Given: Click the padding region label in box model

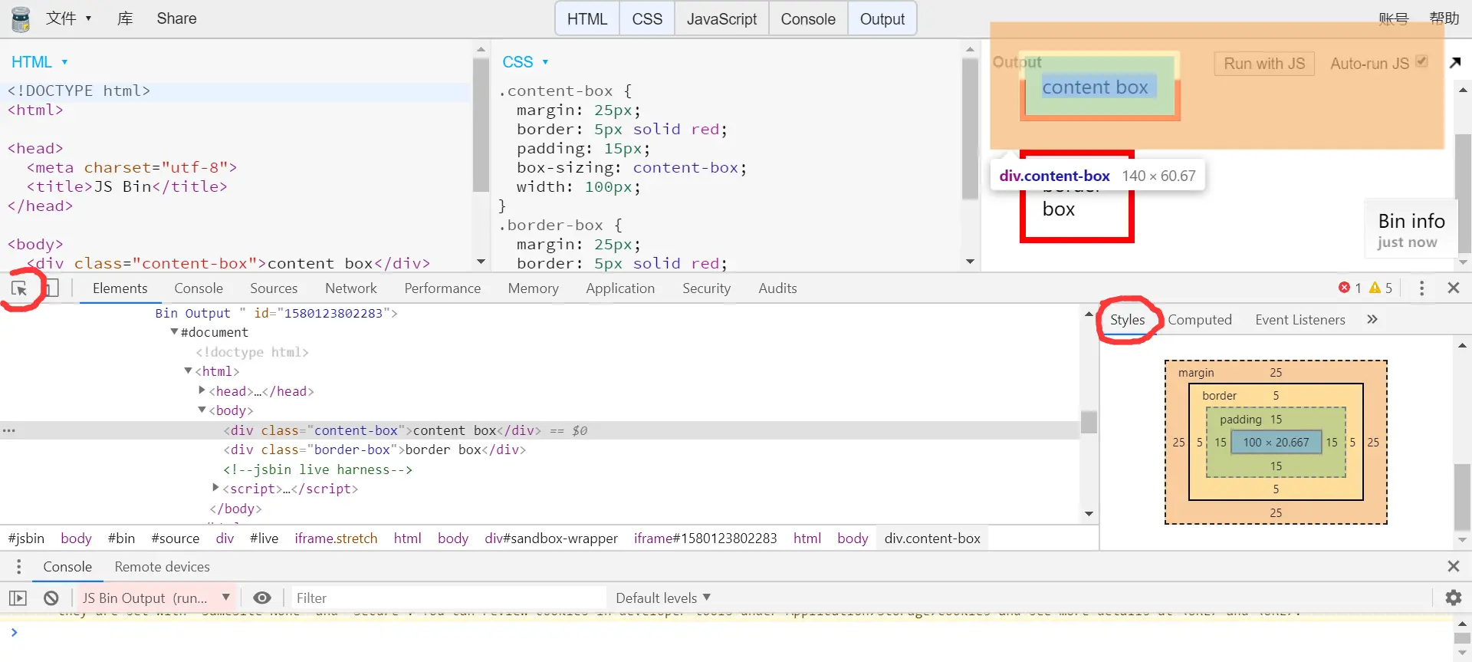Looking at the screenshot, I should click(1240, 420).
